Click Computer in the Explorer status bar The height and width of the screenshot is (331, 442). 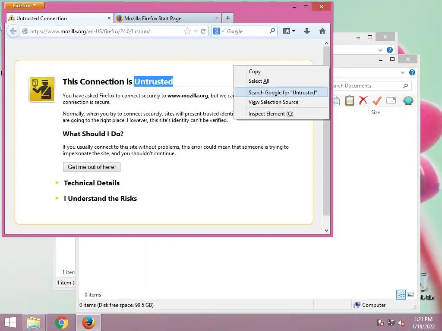tap(370, 305)
